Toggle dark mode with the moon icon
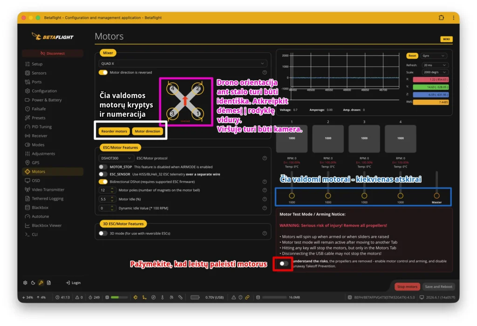The image size is (477, 326). point(33,283)
